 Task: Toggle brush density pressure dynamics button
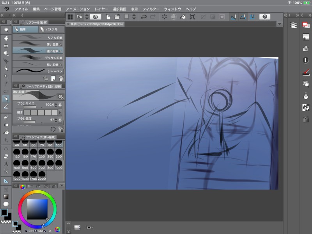point(60,120)
